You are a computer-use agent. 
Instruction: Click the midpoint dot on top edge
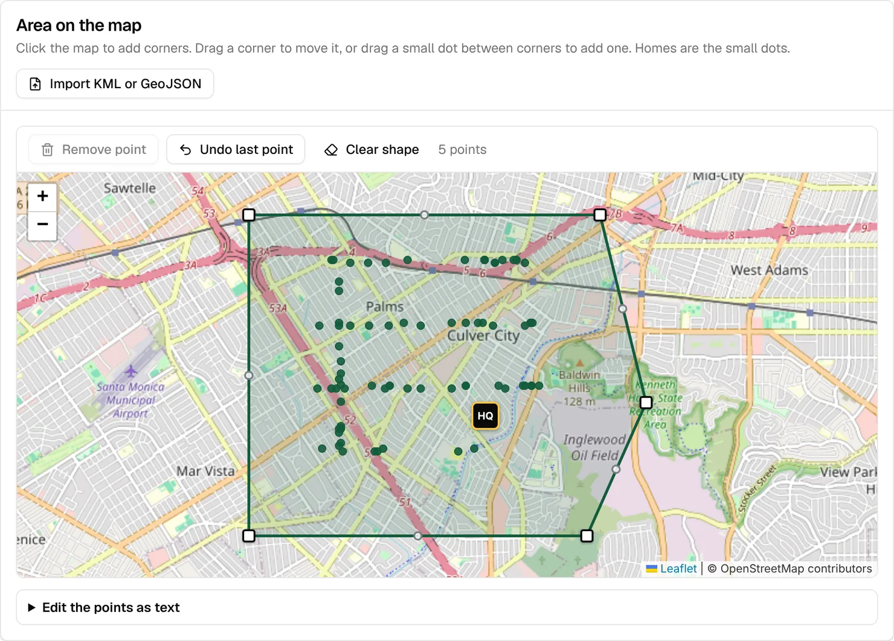[425, 215]
